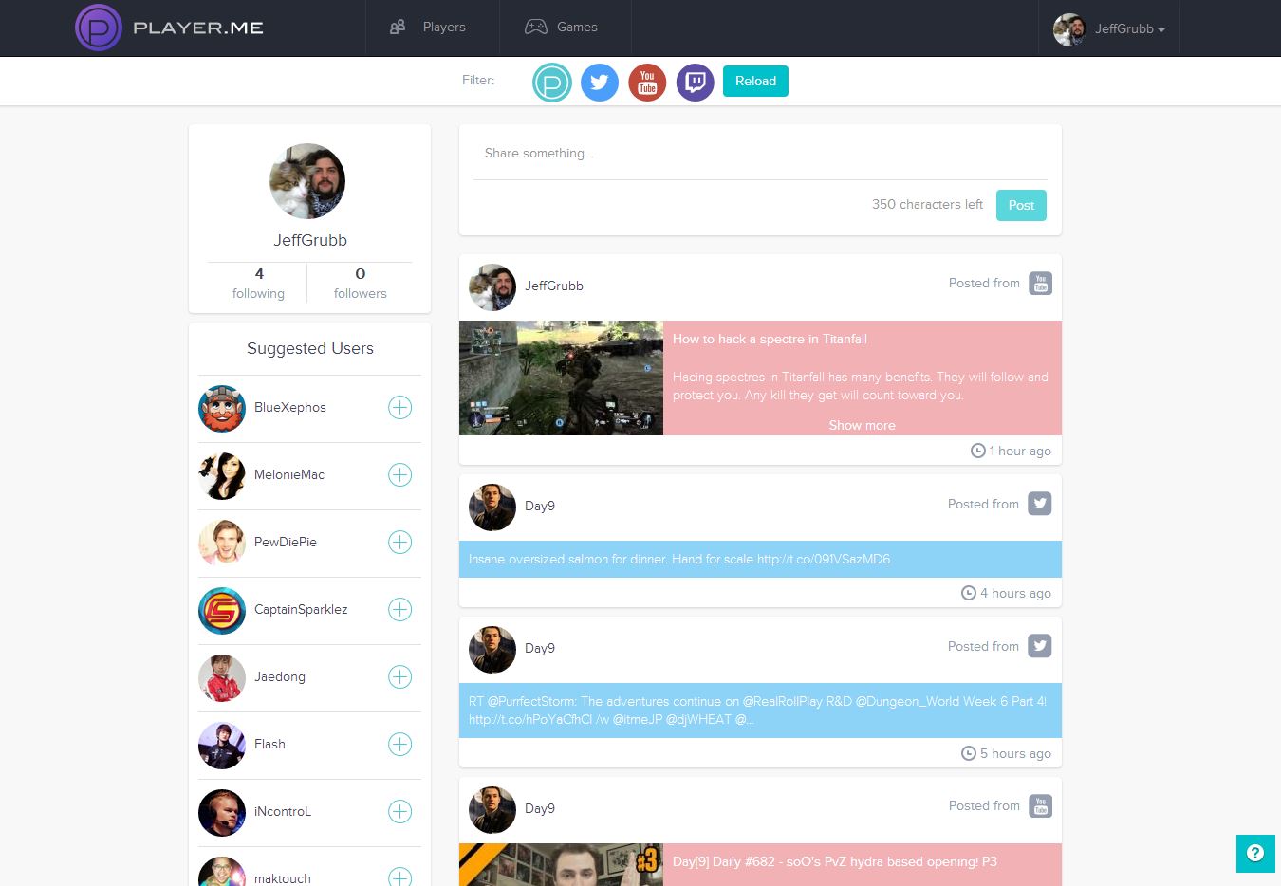
Task: Open the help question mark button
Action: (x=1255, y=853)
